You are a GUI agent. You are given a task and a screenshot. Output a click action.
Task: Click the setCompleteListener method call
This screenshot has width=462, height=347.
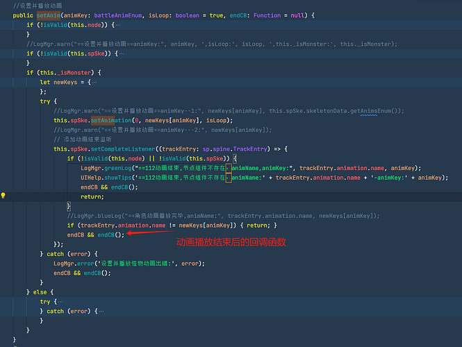coord(123,149)
